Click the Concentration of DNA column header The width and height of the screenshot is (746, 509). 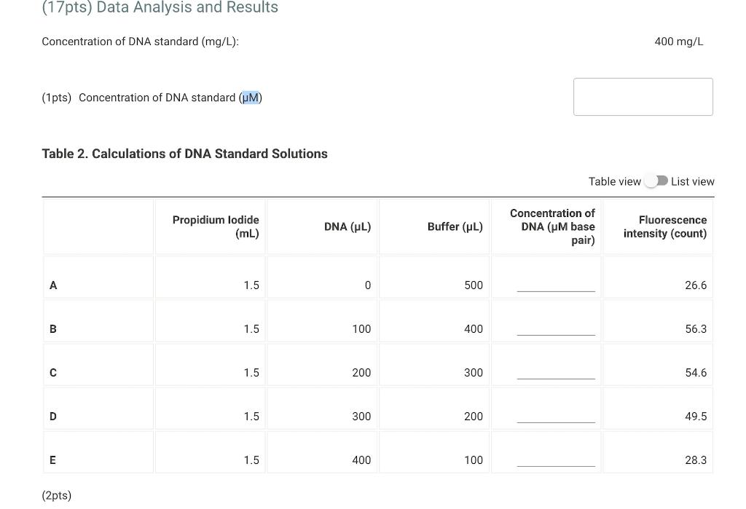point(552,226)
